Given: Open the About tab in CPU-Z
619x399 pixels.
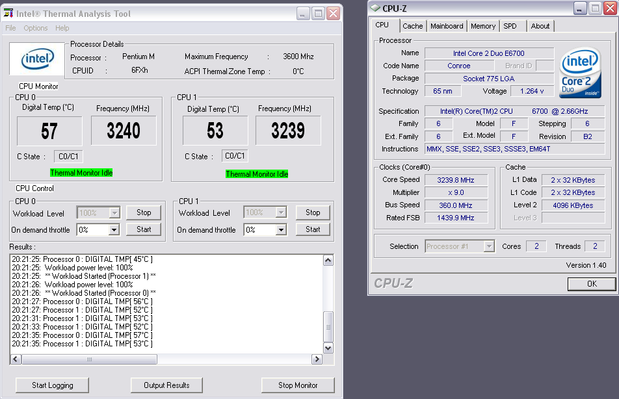Looking at the screenshot, I should coord(540,26).
